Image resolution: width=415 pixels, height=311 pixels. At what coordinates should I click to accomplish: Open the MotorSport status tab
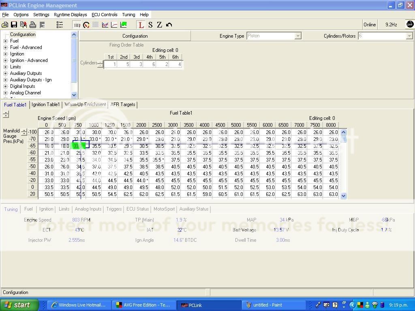[164, 209]
